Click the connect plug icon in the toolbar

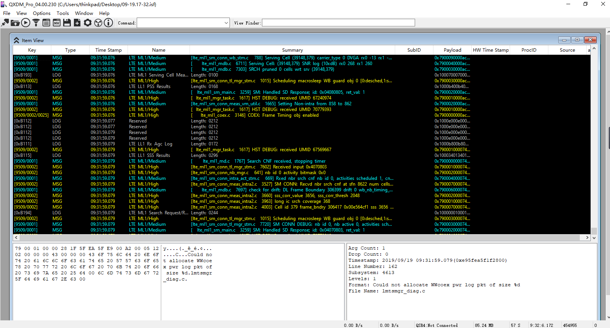tap(5, 23)
